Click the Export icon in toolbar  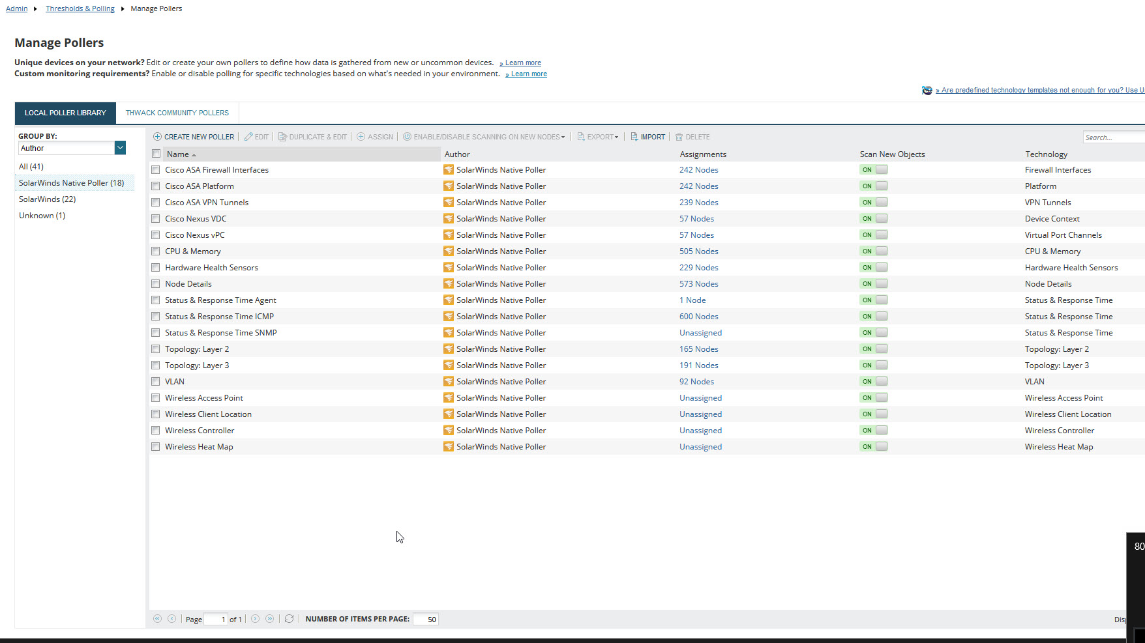tap(580, 137)
